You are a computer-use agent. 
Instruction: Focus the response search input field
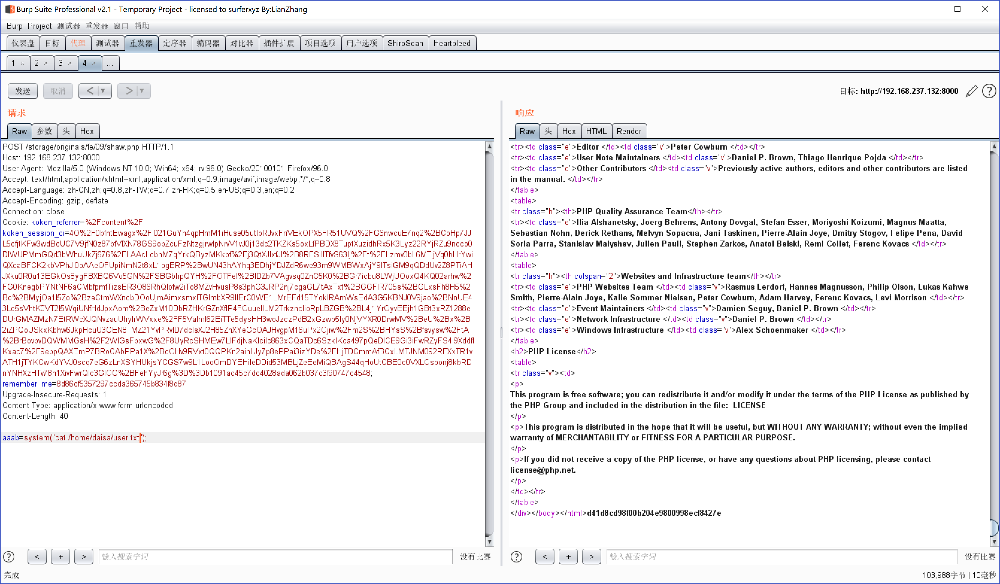coord(782,557)
